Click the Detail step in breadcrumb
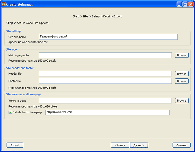Image resolution: width=195 pixels, height=152 pixels. coord(107,16)
